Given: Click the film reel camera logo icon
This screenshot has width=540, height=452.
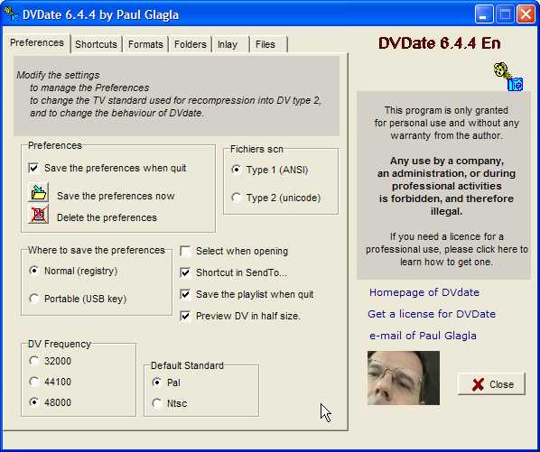Looking at the screenshot, I should coord(508,77).
